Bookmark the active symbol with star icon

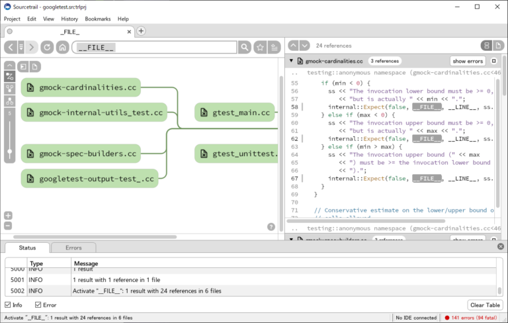[261, 47]
